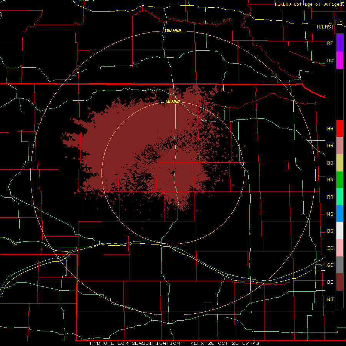The height and width of the screenshot is (346, 346).
Task: Click the BI legend label
Action: pyautogui.click(x=330, y=282)
